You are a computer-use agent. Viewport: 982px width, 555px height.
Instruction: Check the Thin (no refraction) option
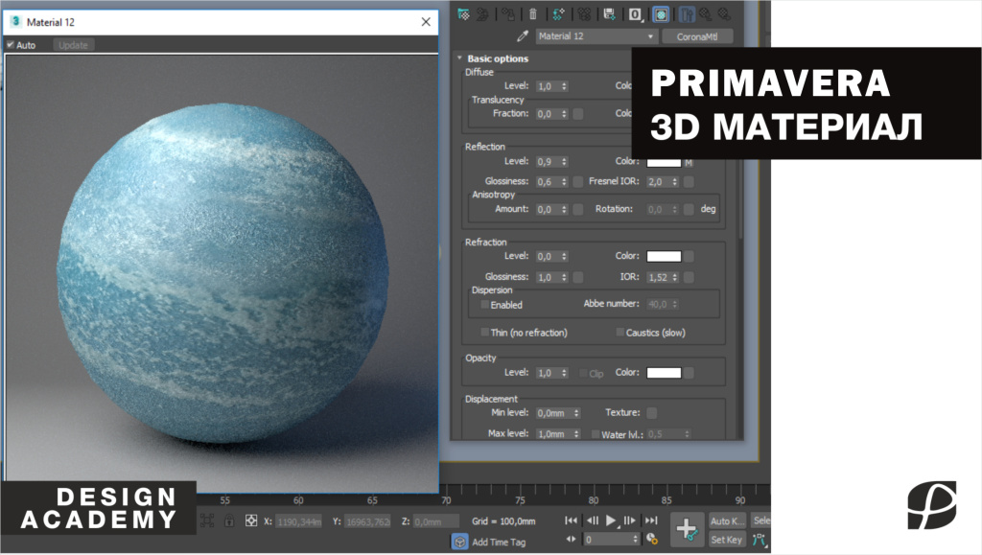click(485, 333)
